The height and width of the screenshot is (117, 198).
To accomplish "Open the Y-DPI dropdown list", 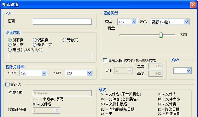I will click(89, 73).
